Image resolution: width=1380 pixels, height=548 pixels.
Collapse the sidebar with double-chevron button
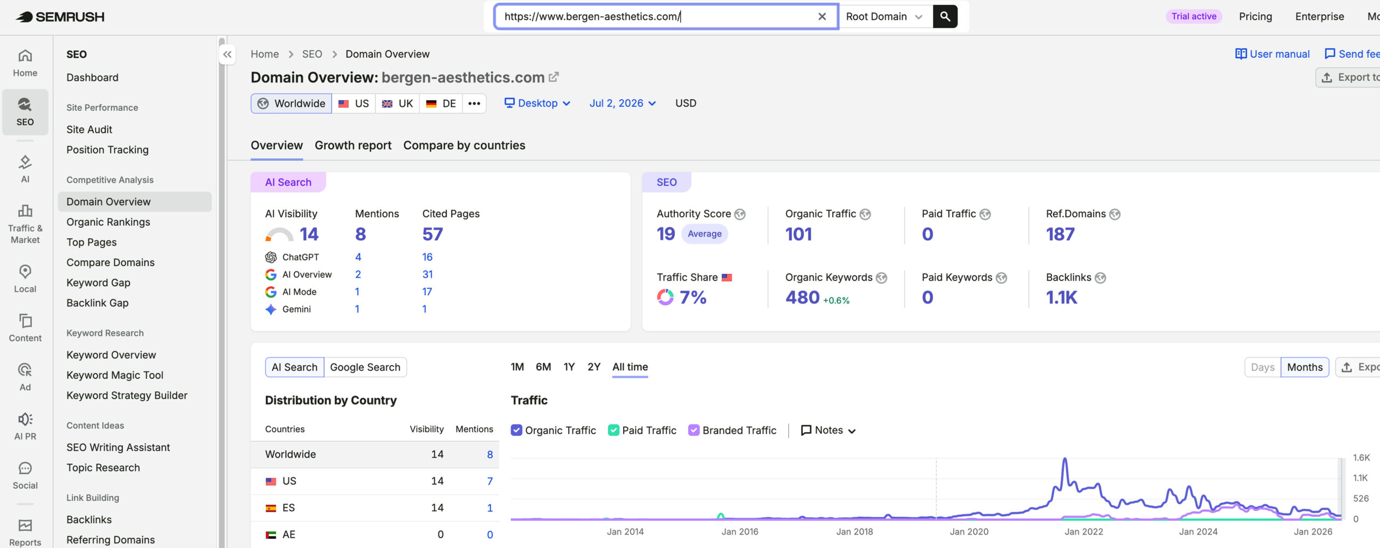pos(227,54)
